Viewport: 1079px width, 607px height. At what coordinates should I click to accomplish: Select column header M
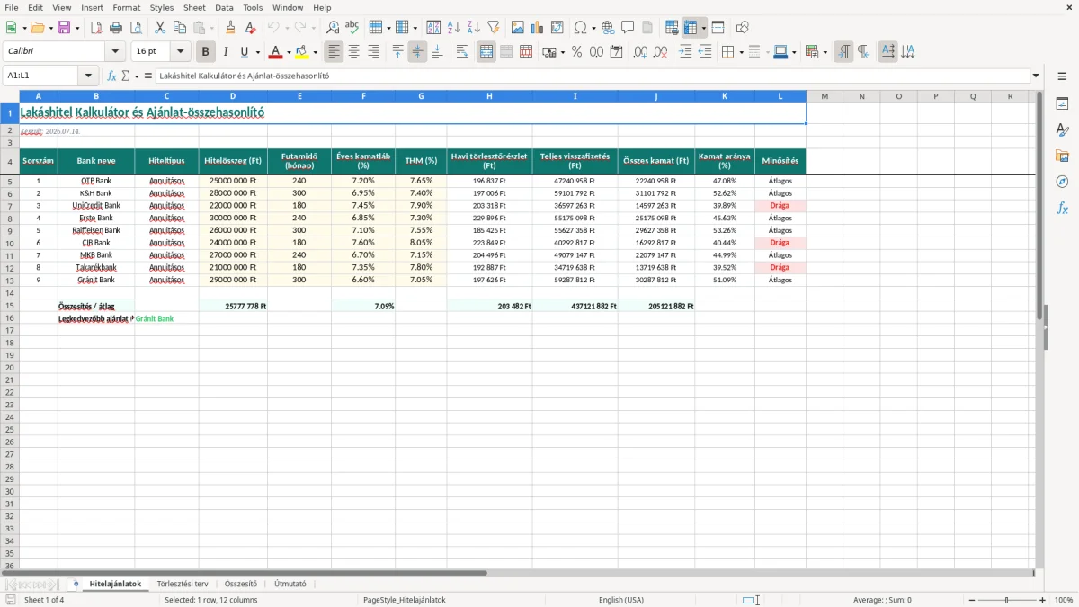pos(825,96)
